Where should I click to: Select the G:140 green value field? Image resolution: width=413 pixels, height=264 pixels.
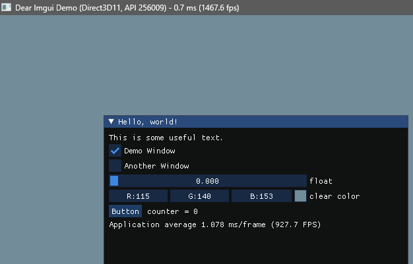coord(199,196)
